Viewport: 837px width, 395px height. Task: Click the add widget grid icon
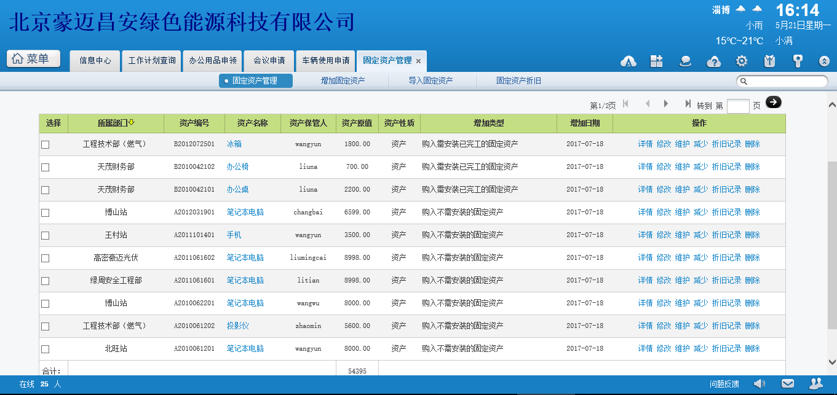point(657,61)
